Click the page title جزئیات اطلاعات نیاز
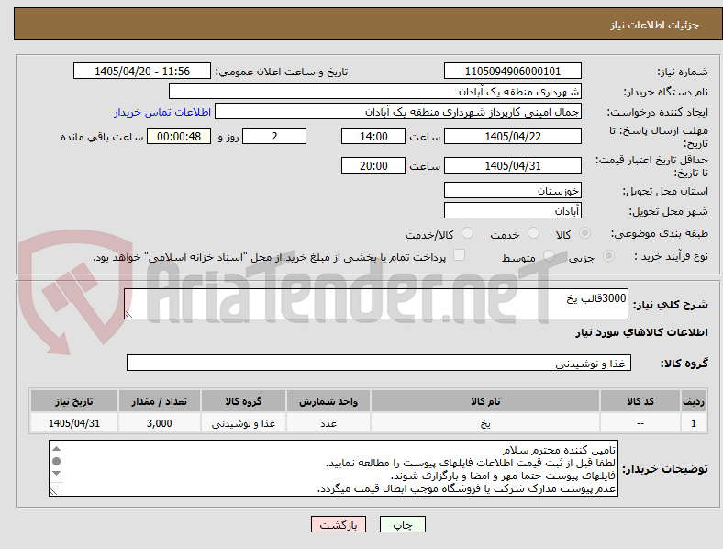Image resolution: width=723 pixels, height=549 pixels. point(655,25)
